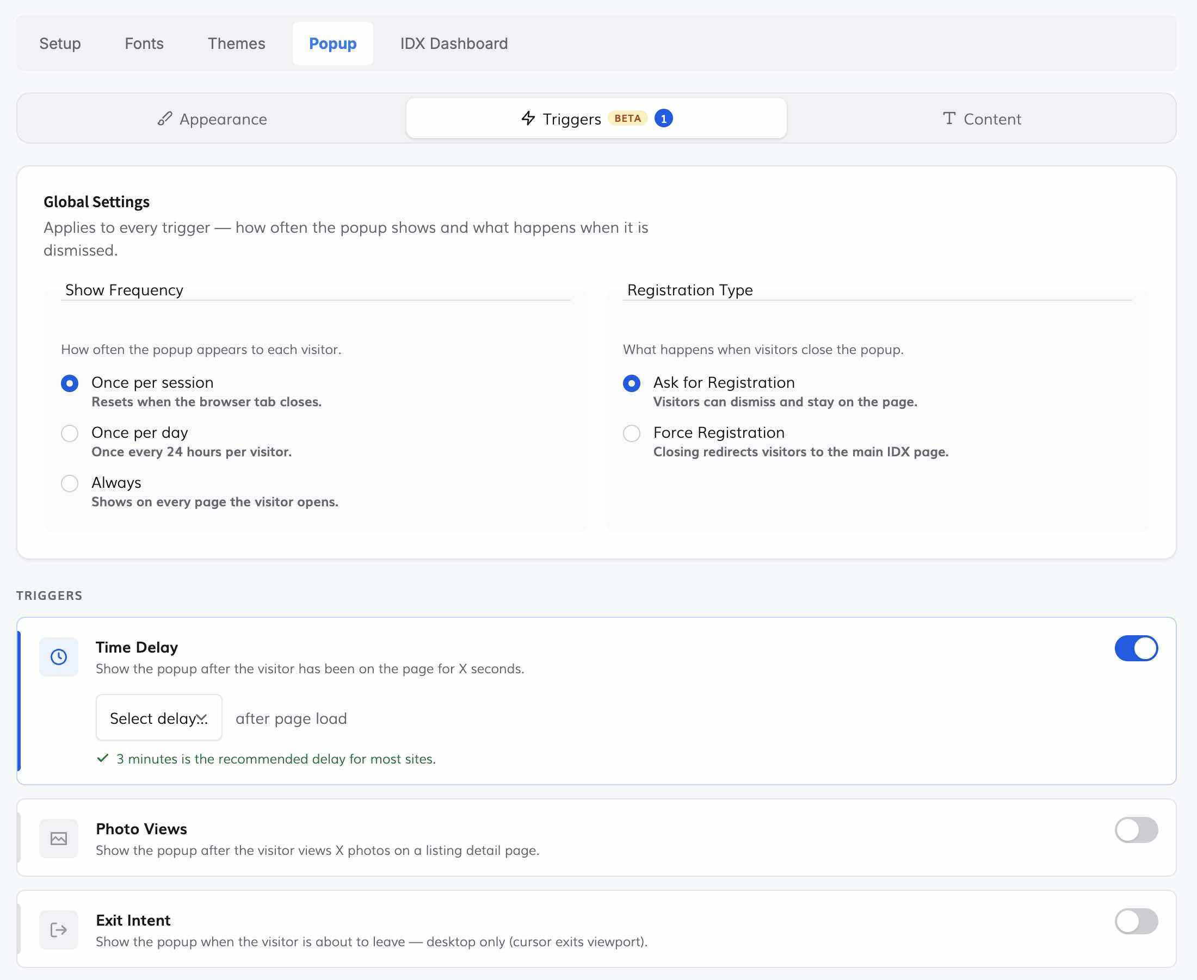Select the Triggers sub-tab

[596, 119]
